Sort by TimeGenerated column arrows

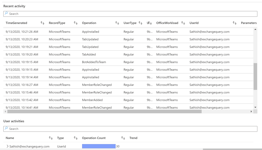click(x=43, y=23)
